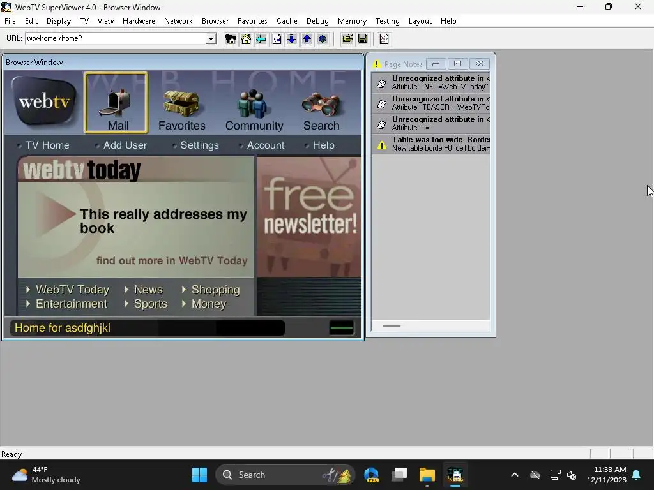Click the Sports category link

[x=150, y=304]
